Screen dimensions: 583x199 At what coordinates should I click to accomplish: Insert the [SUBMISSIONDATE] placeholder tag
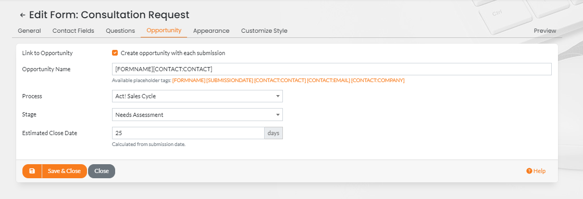pyautogui.click(x=229, y=81)
